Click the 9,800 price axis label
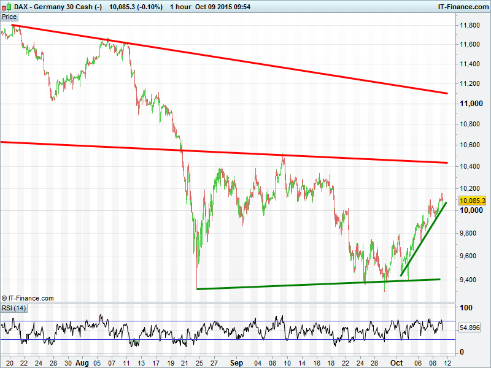The height and width of the screenshot is (368, 491). [x=468, y=233]
